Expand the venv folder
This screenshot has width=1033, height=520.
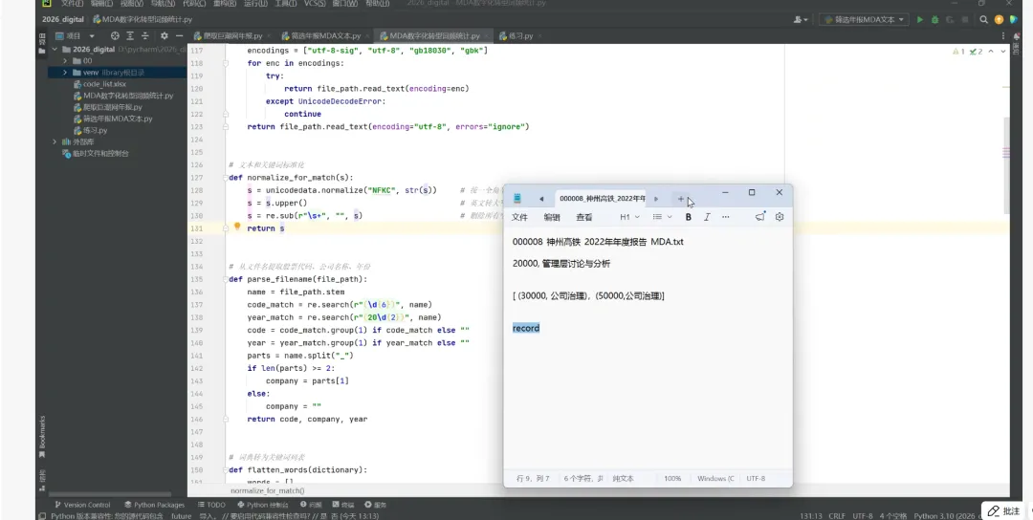pyautogui.click(x=65, y=73)
